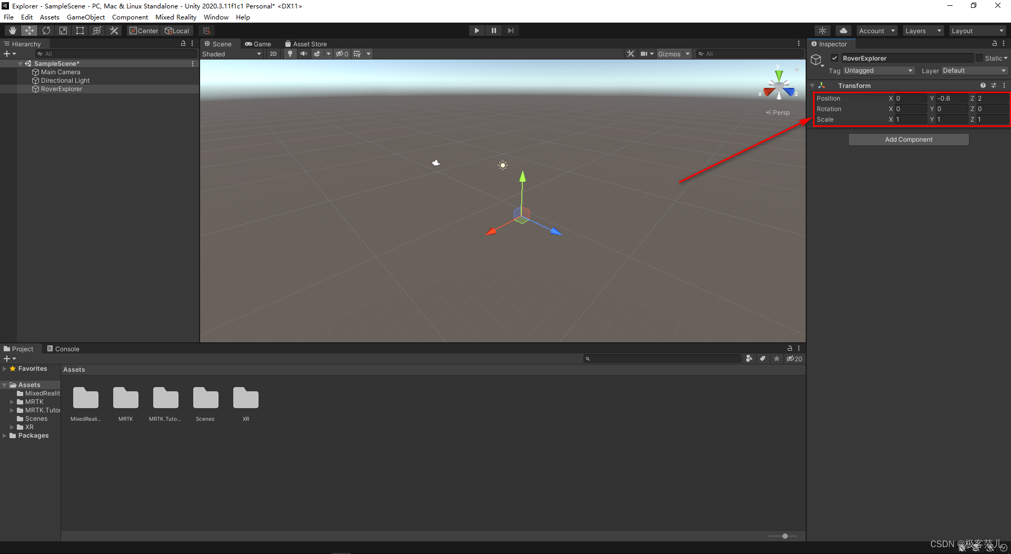
Task: Toggle RoverExplorer active checkbox
Action: point(835,58)
